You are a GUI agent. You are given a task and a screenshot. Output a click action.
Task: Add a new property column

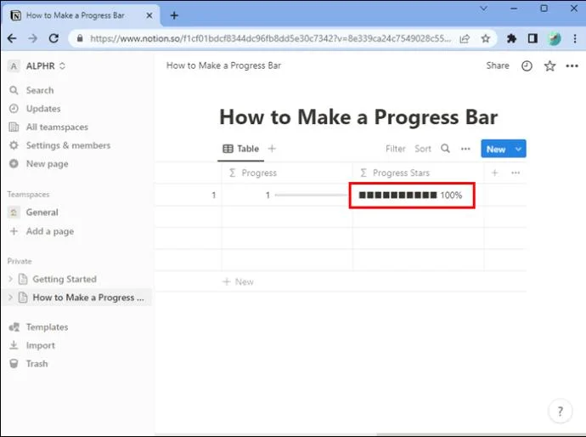[495, 173]
